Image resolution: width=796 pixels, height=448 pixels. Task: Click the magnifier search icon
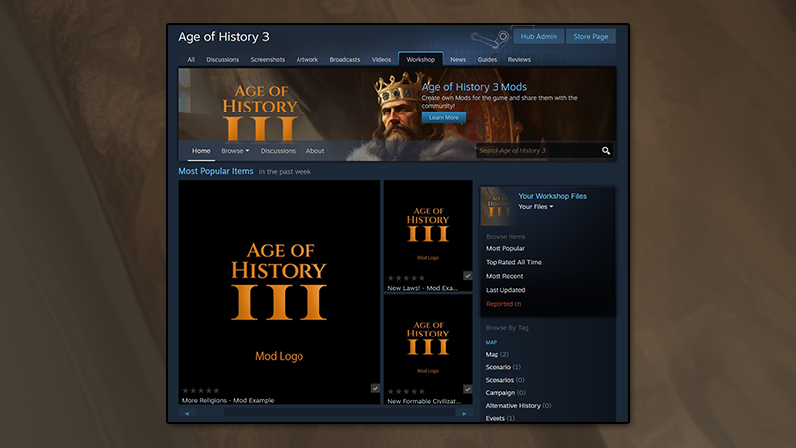tap(606, 151)
